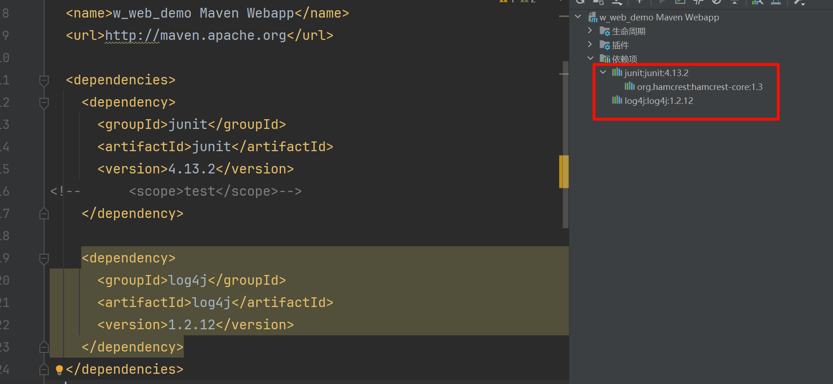Click the hamcrest-core library icon
The image size is (833, 384).
point(629,86)
